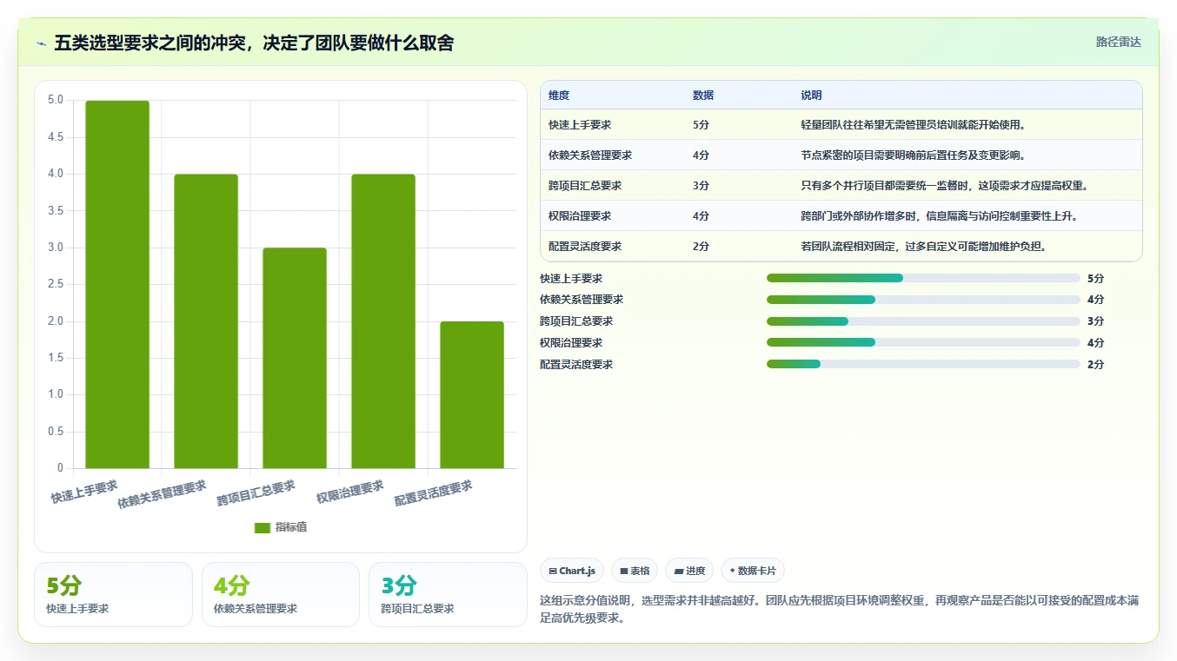Click the 快速上手要求 progress bar

923,278
